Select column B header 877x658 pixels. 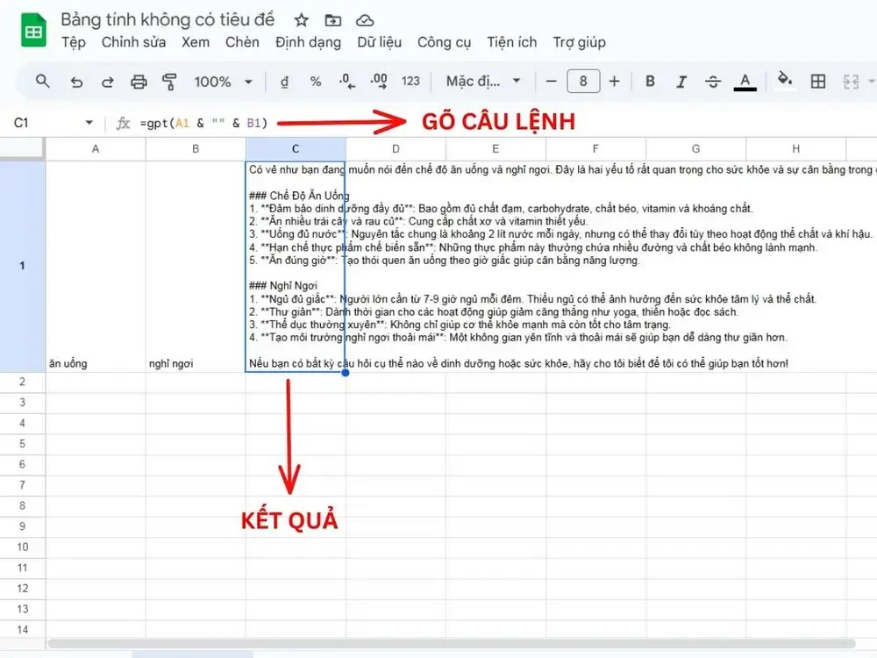196,149
